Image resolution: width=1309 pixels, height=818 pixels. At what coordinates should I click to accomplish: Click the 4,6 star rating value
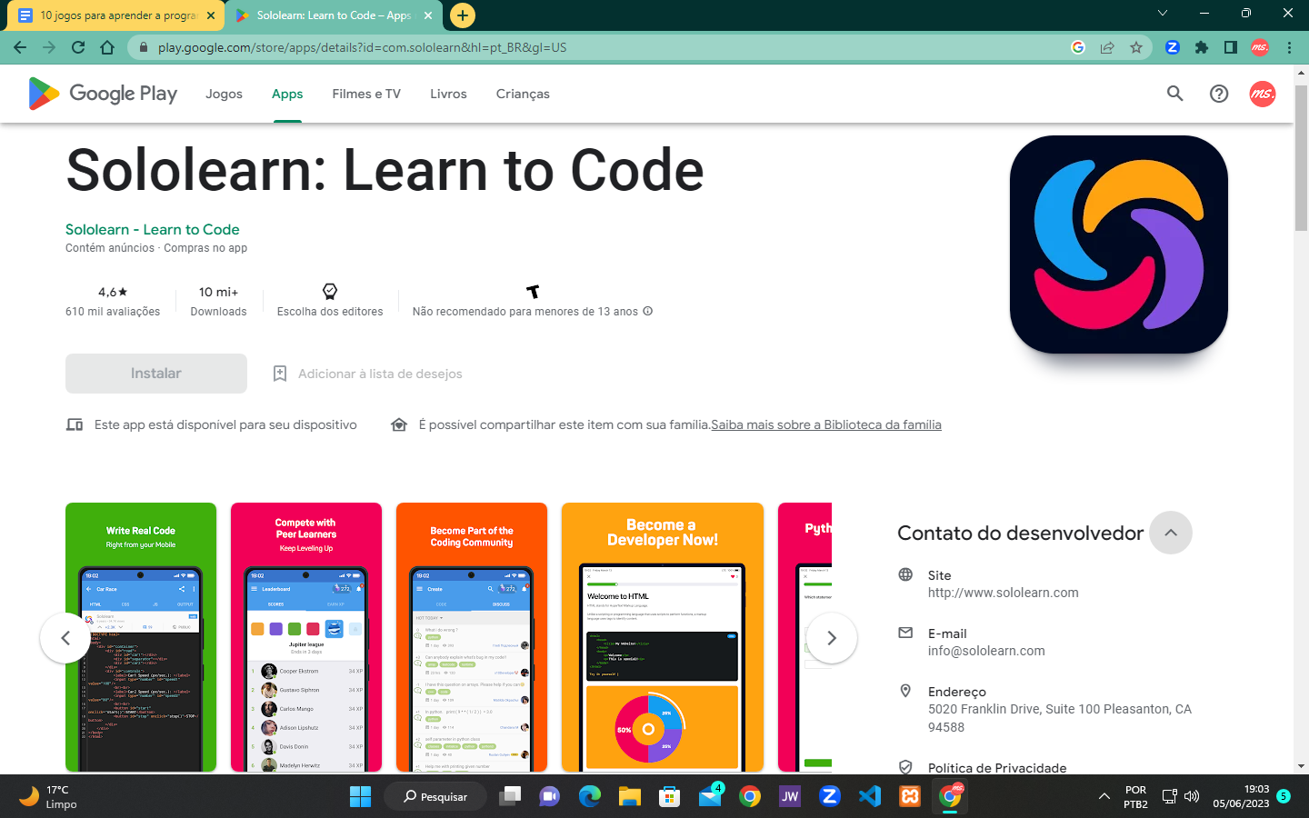click(113, 292)
